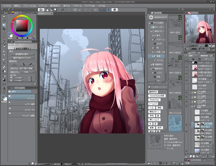Adjust the 横 scale ratio slider
Screen dimensions: 216x166
[x=18, y=78]
